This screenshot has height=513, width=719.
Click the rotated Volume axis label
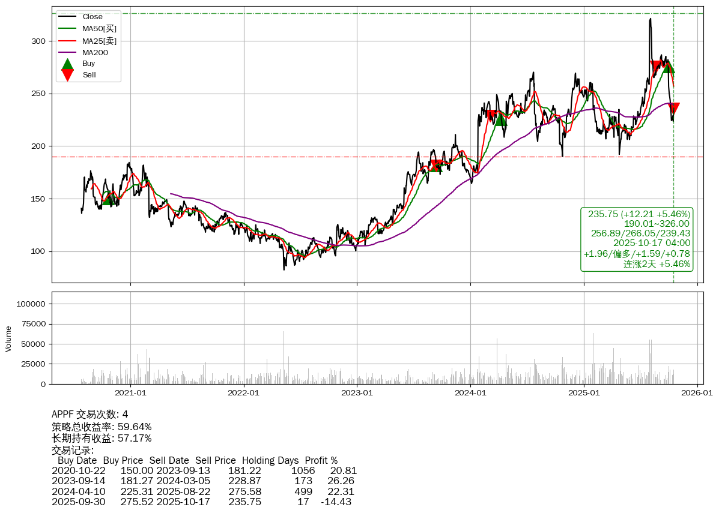[8, 338]
